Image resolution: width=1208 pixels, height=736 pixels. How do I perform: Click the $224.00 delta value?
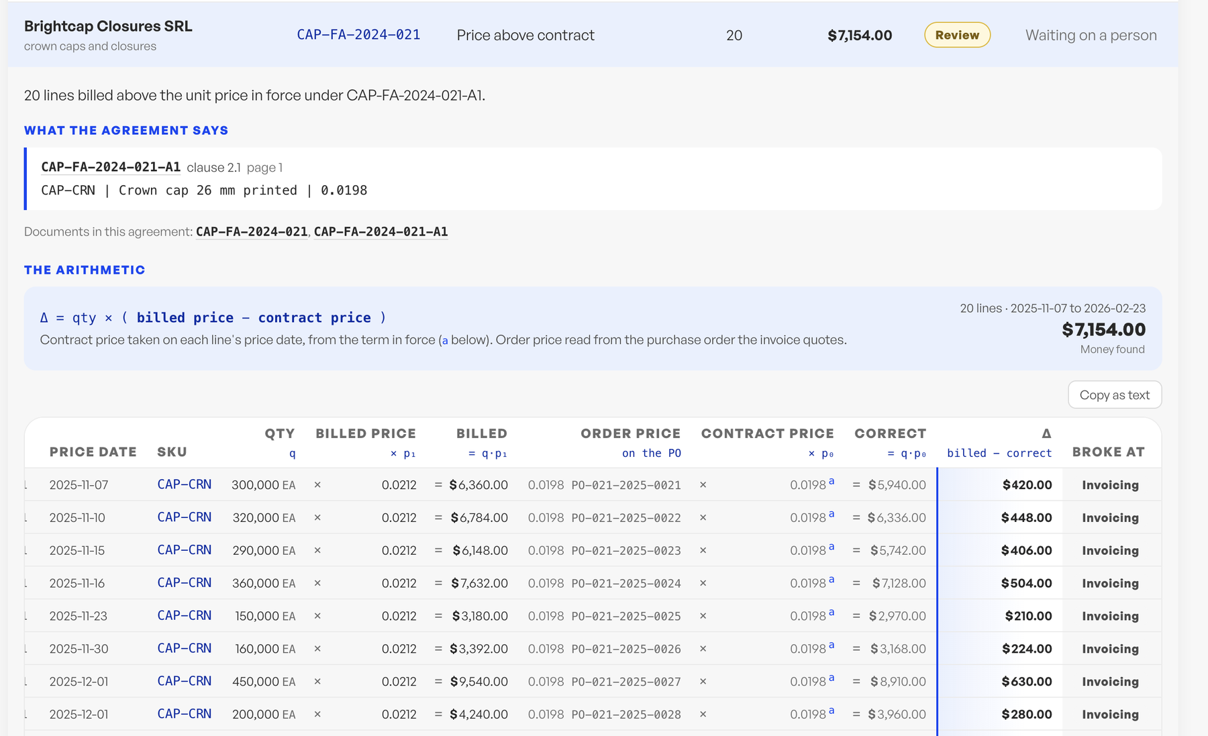coord(1027,649)
